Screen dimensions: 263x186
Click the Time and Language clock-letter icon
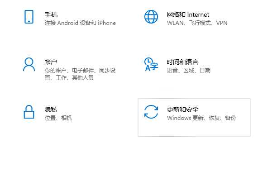tap(151, 64)
